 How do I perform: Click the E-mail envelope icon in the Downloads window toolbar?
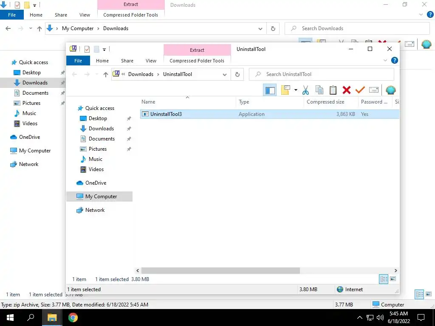click(x=410, y=44)
